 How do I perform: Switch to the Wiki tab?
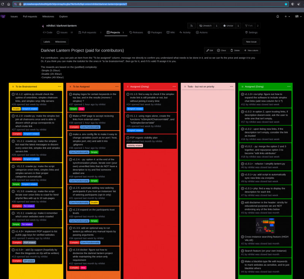pos(171,33)
